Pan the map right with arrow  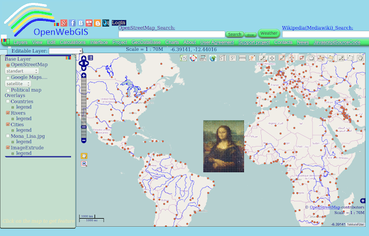87,63
